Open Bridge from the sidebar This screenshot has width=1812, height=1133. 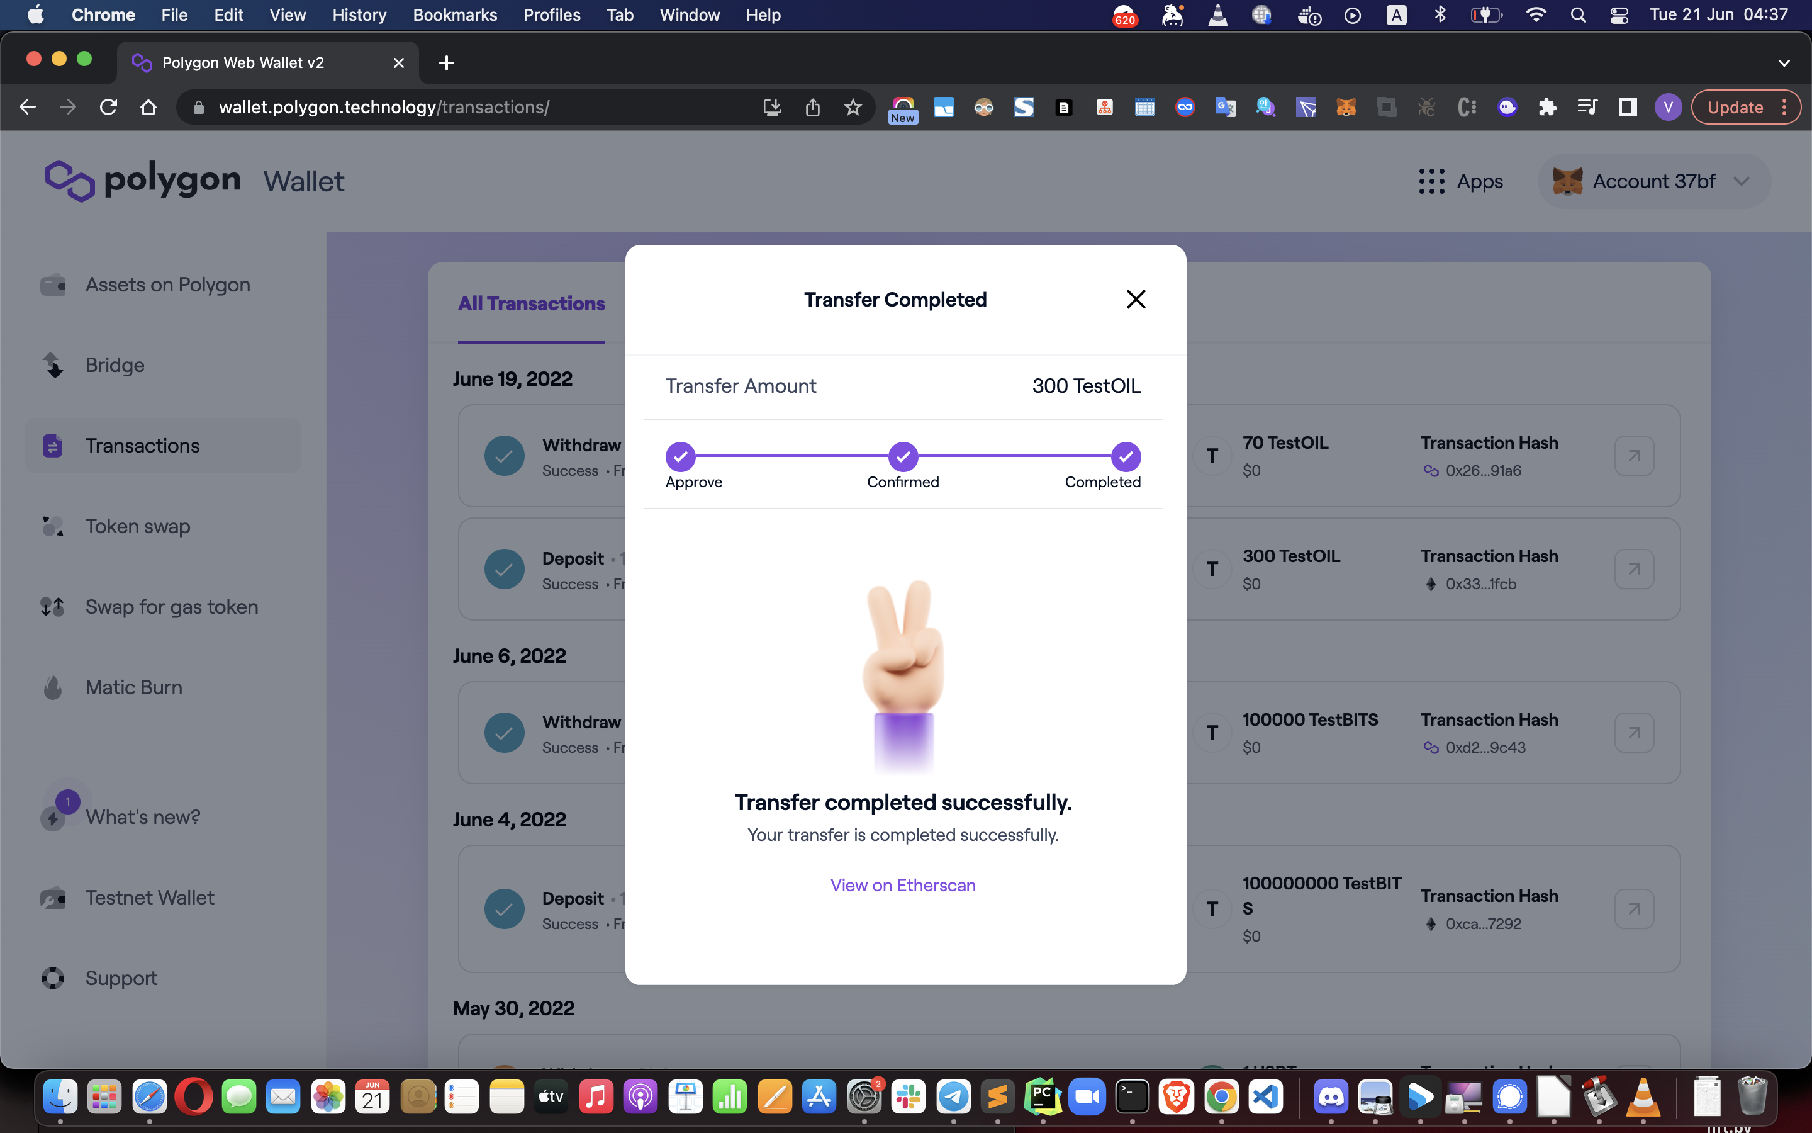[x=115, y=365]
